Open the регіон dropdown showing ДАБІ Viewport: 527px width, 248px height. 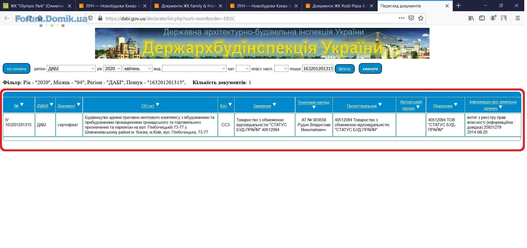(71, 69)
